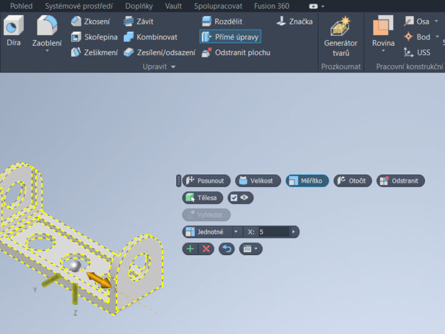Choose the Skořepina shell tool

94,37
